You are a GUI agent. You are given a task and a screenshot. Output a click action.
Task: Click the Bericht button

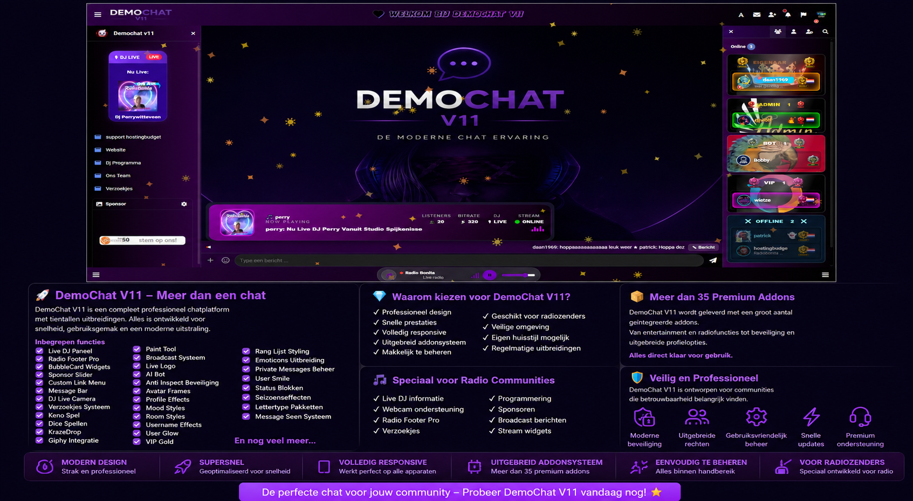(x=704, y=248)
